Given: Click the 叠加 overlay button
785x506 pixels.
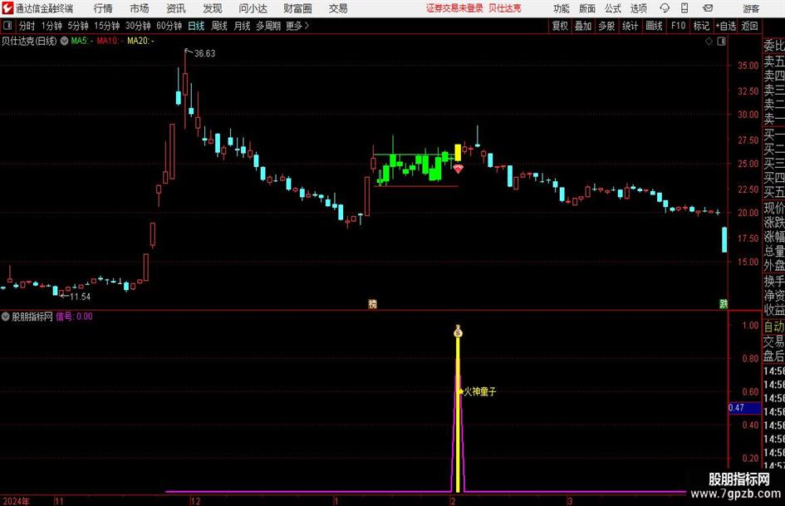Looking at the screenshot, I should (x=583, y=26).
